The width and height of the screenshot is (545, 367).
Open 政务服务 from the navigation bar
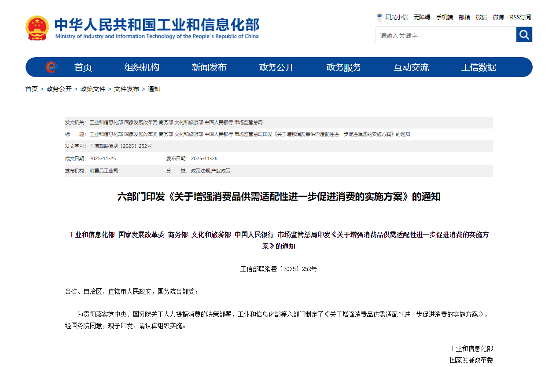(x=344, y=67)
